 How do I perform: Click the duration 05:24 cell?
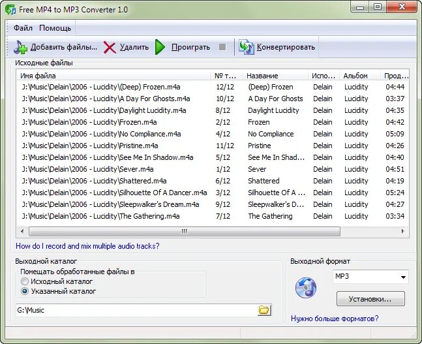coord(395,193)
